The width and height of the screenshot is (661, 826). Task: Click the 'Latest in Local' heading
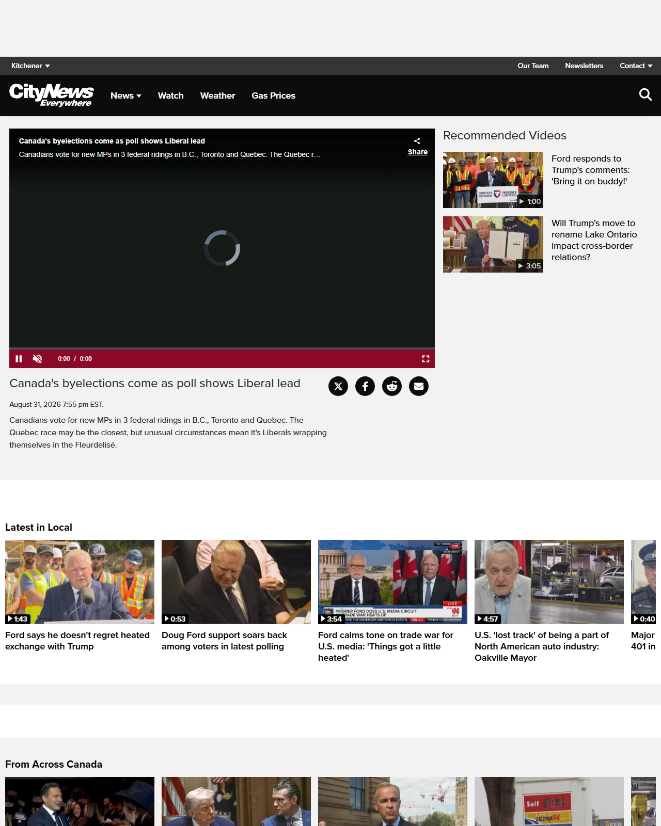[39, 527]
